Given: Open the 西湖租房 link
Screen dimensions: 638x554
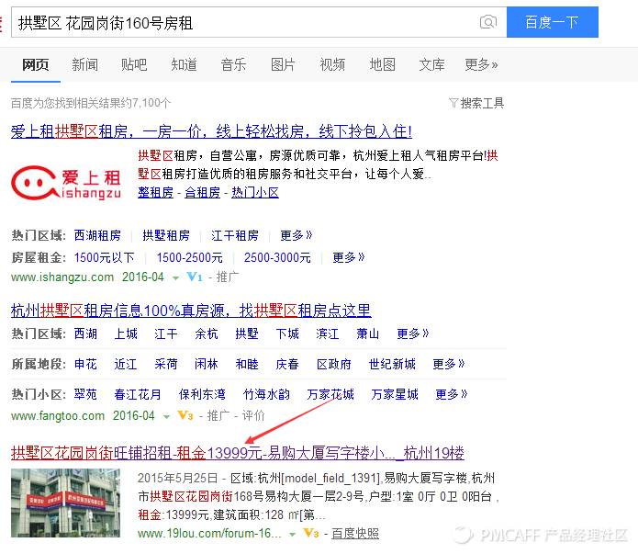Looking at the screenshot, I should click(97, 235).
